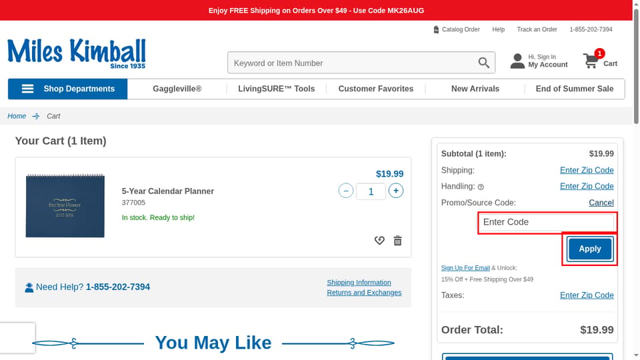
Task: Decrease quantity with minus button
Action: (346, 191)
